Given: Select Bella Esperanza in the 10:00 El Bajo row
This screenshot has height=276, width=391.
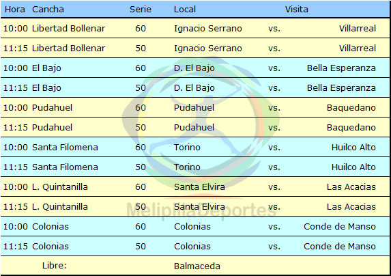Looking at the screenshot, I should [x=341, y=68].
